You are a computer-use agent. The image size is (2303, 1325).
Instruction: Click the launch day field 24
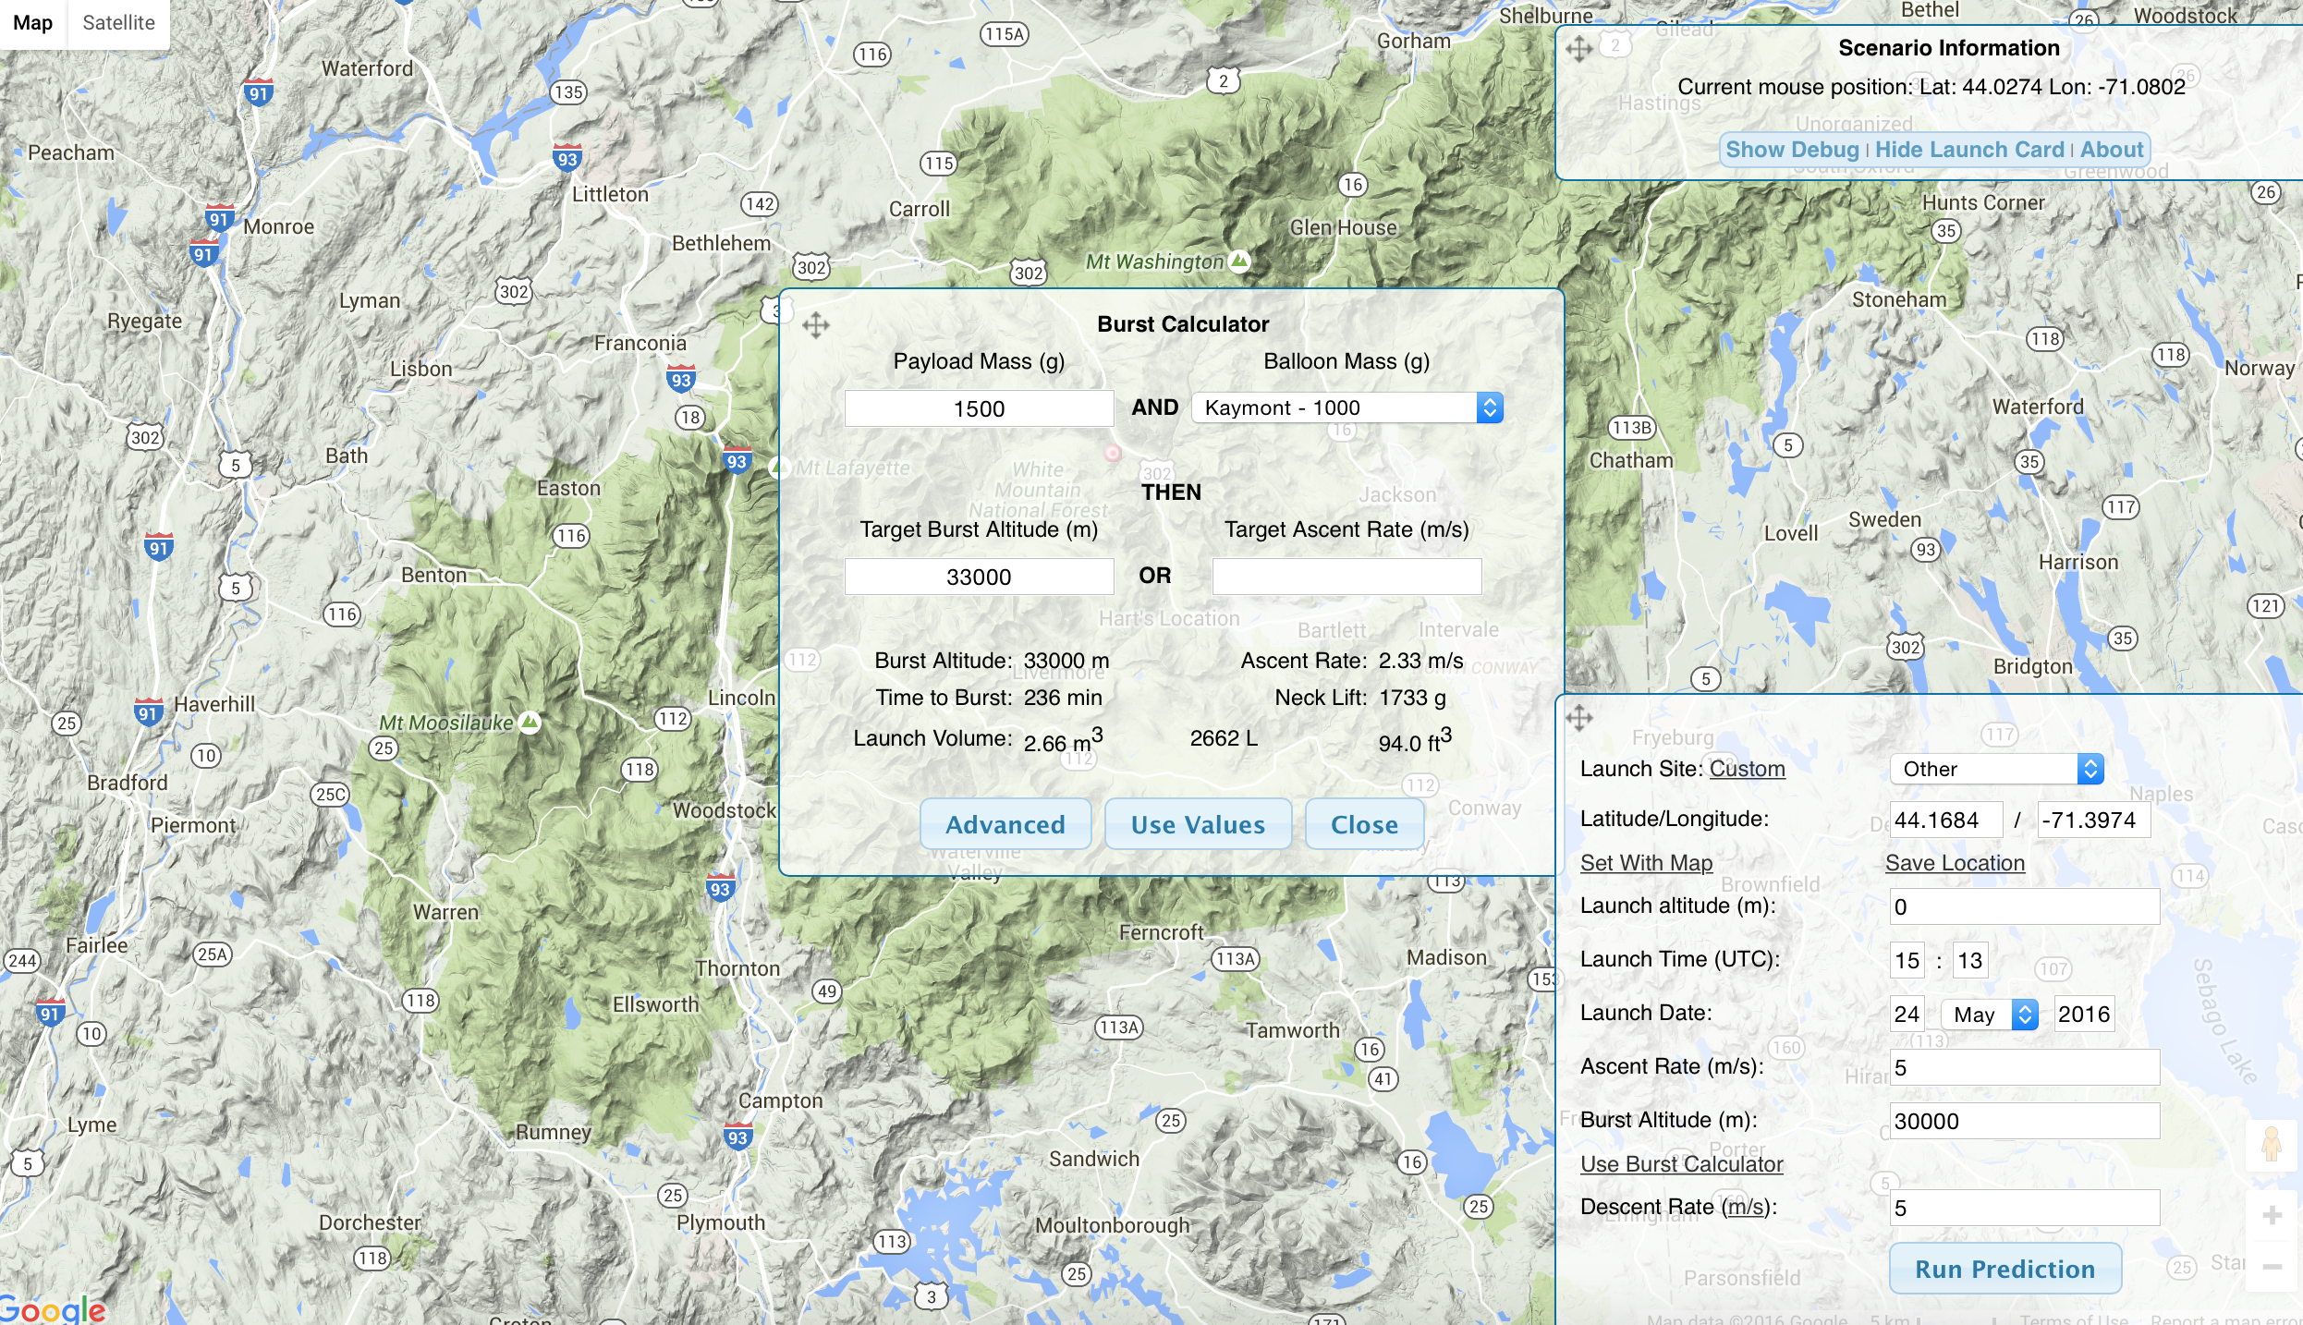(1907, 1014)
